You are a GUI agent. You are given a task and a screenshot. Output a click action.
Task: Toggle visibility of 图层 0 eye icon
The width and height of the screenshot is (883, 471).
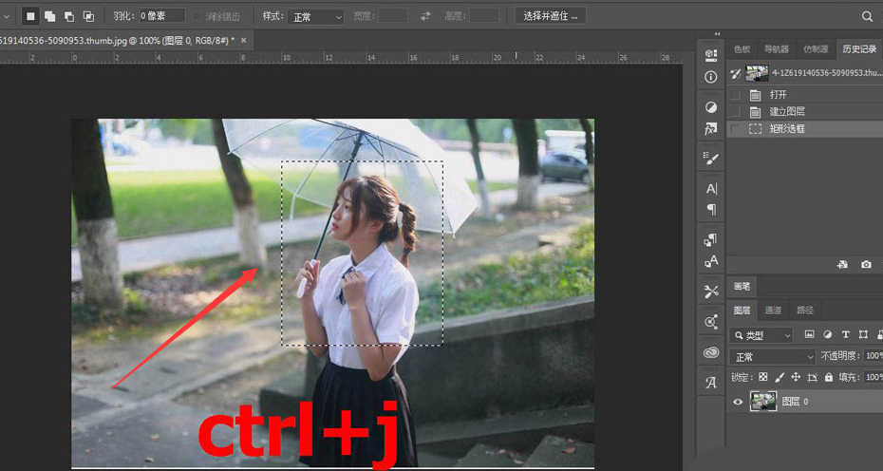(x=739, y=403)
